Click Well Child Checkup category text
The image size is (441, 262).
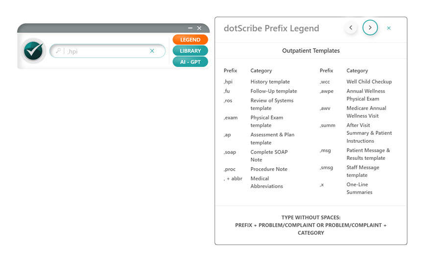point(369,82)
